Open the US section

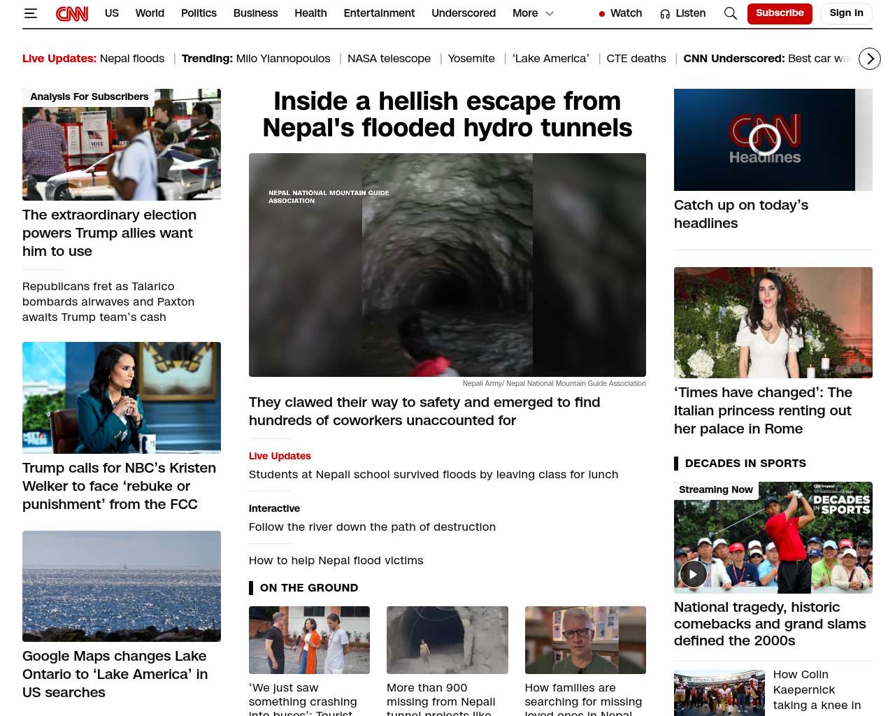112,13
